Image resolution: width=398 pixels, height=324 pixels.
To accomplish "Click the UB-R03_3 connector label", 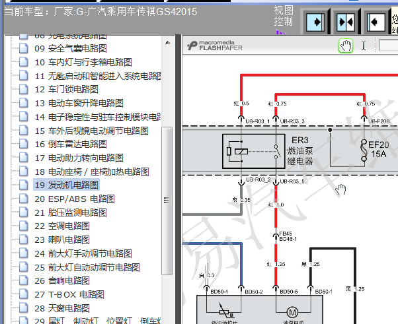I will (x=292, y=121).
